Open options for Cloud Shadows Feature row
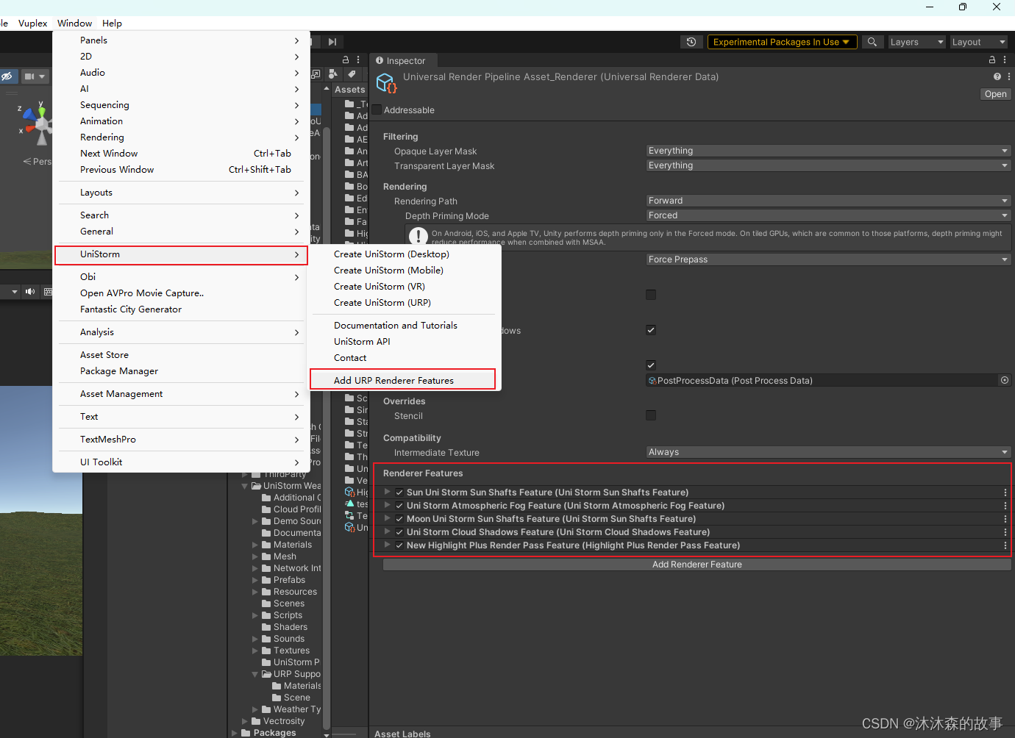 1005,532
